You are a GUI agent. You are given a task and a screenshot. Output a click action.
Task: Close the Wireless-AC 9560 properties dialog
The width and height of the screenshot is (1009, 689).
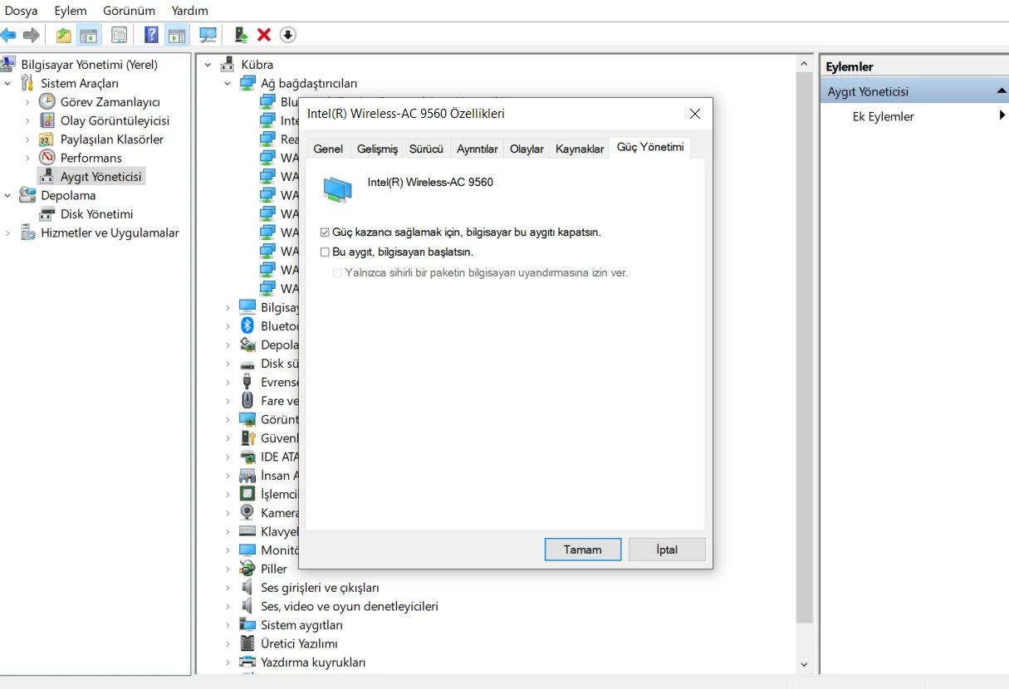[695, 114]
